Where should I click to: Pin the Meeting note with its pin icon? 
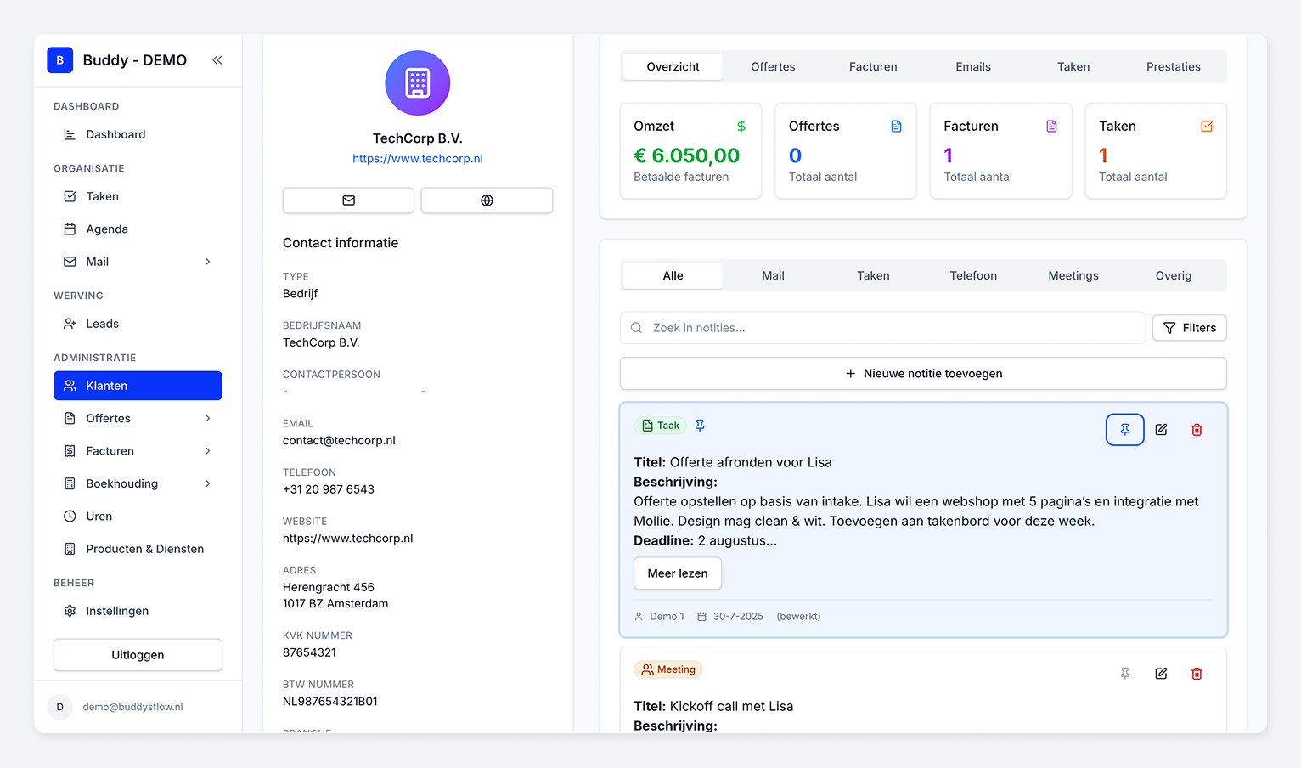(x=1124, y=674)
